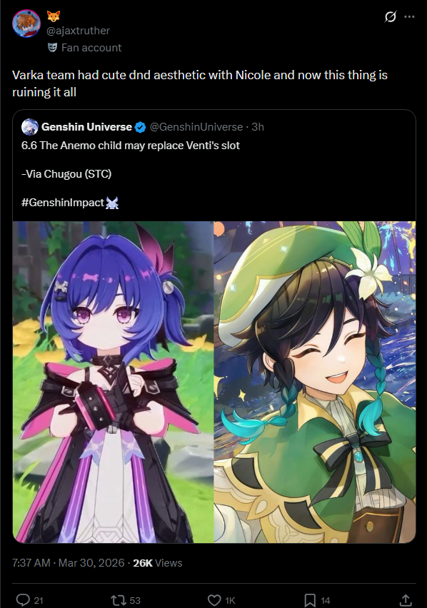Bookmark this post
Screen dimensions: 427x608
point(309,600)
